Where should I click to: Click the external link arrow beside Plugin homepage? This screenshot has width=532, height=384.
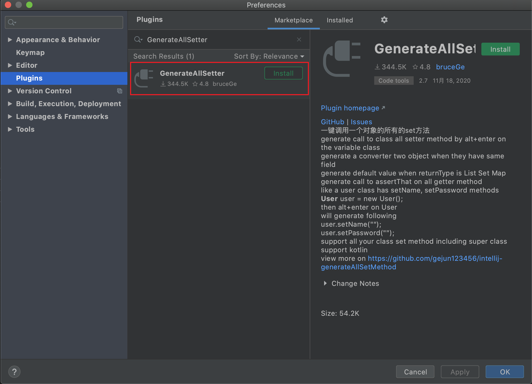[383, 108]
